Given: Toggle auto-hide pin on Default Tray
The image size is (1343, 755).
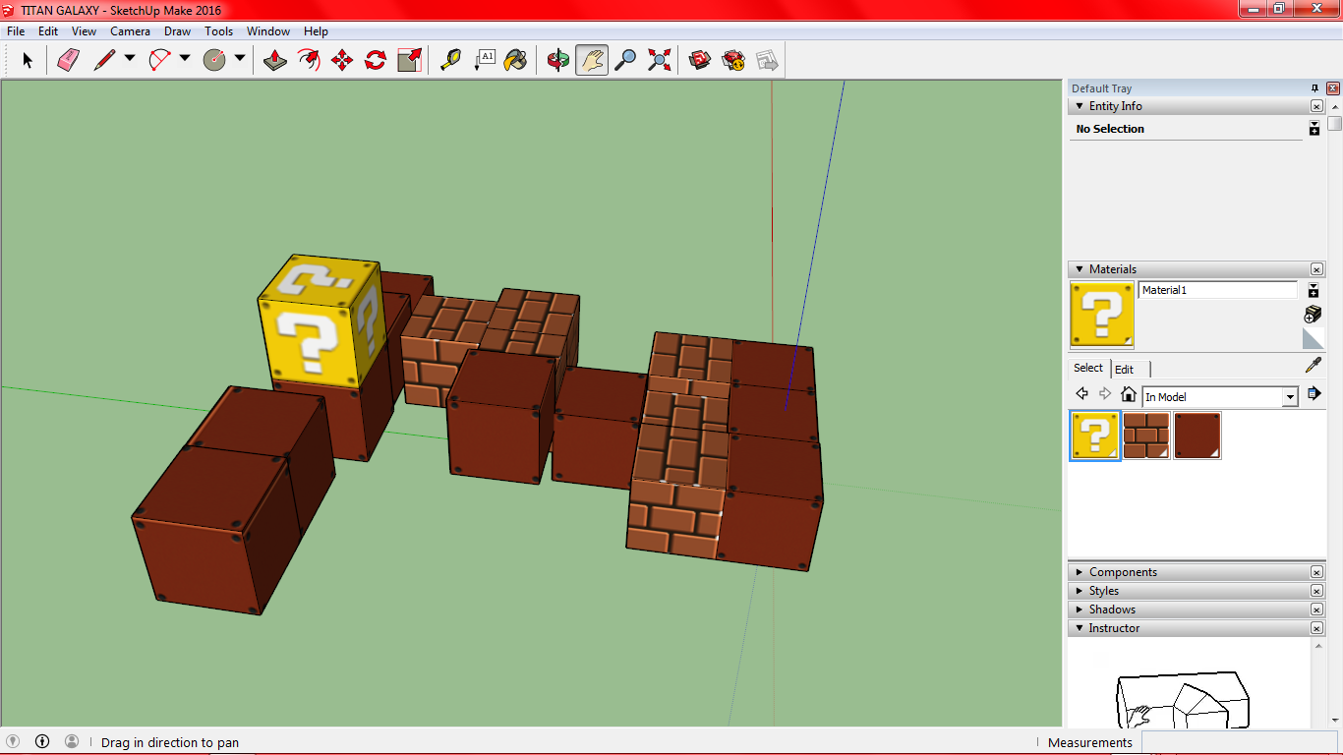Looking at the screenshot, I should [x=1315, y=88].
